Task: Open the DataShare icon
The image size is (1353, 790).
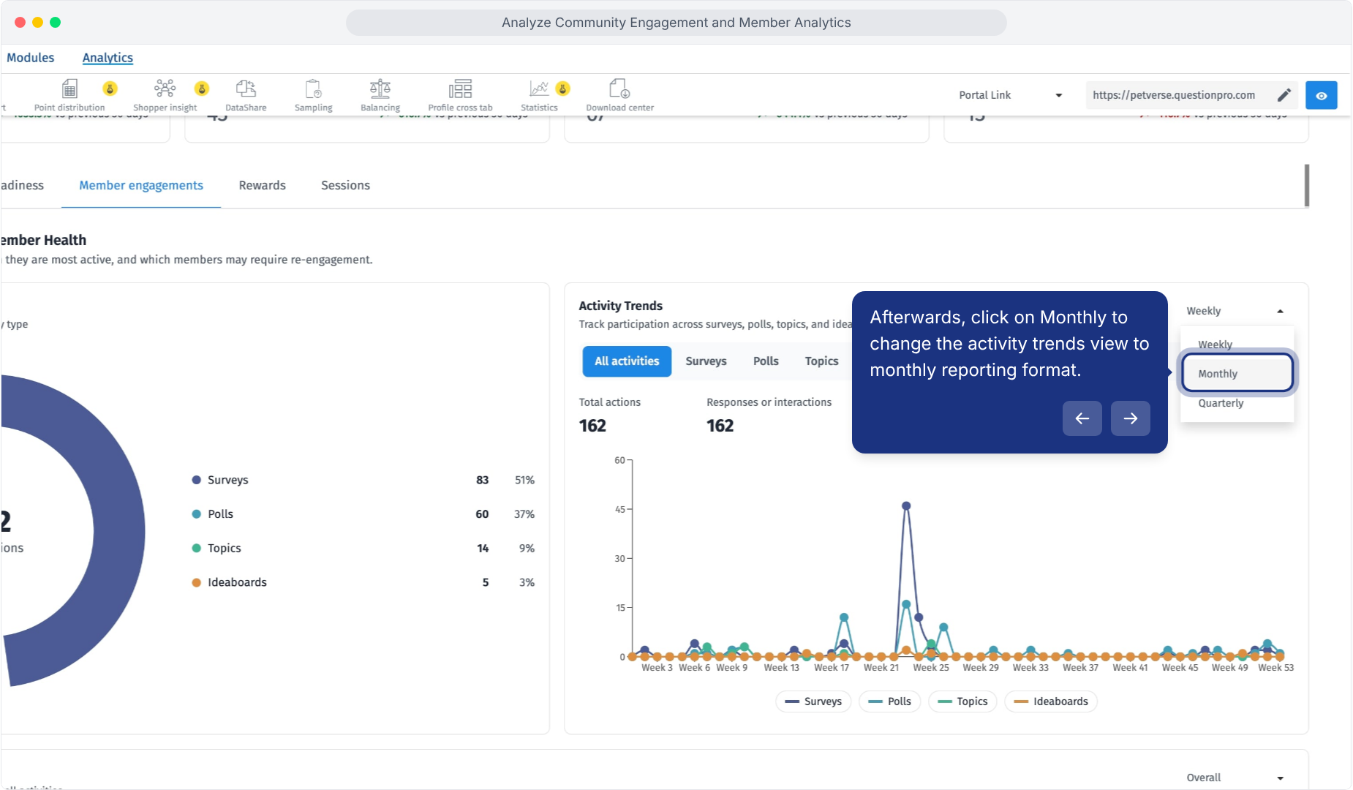Action: pyautogui.click(x=246, y=89)
